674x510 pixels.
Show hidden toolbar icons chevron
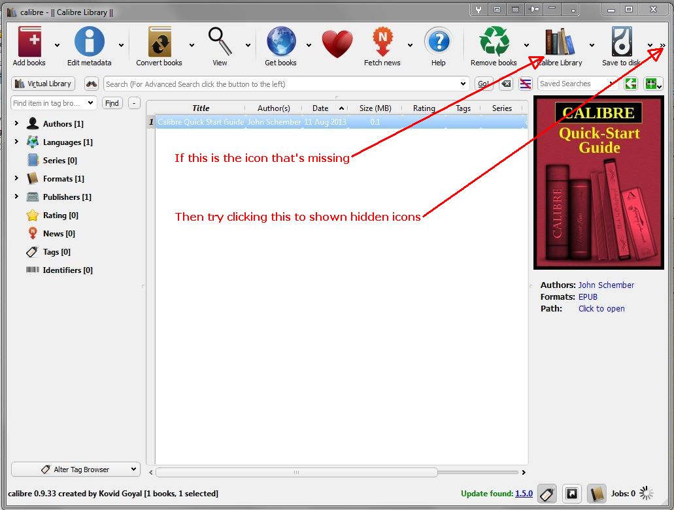coord(663,45)
